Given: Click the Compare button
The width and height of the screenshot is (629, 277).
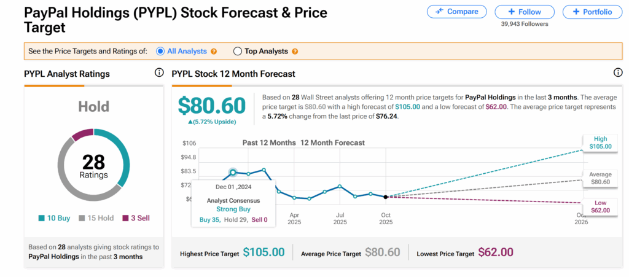Looking at the screenshot, I should (x=456, y=12).
